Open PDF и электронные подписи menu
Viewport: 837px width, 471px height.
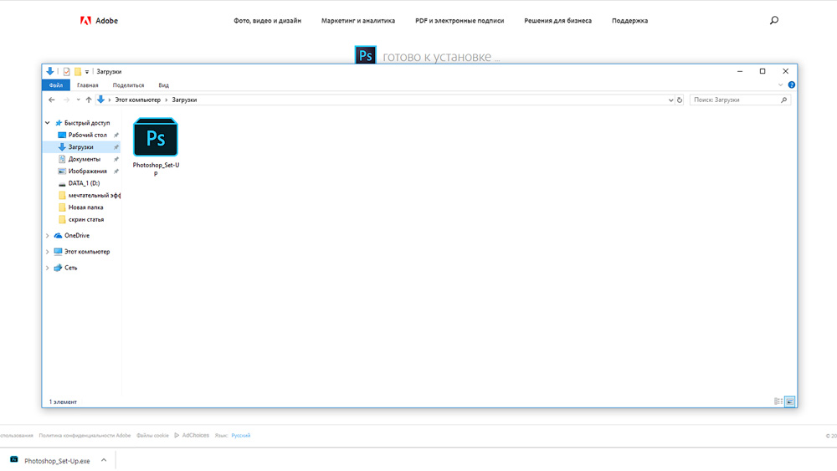tap(460, 21)
